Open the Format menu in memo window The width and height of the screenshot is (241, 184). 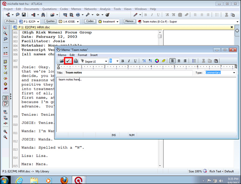82,55
